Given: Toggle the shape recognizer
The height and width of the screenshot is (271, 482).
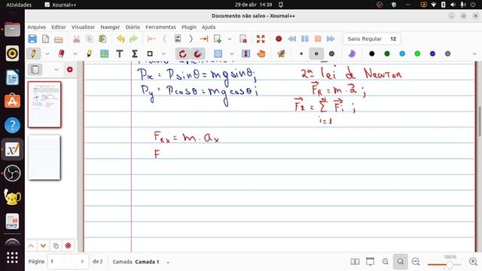Looking at the screenshot, I should tap(182, 53).
